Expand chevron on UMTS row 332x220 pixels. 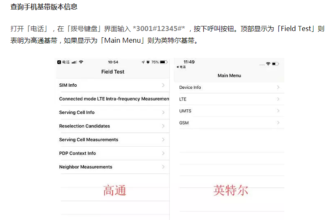point(278,111)
